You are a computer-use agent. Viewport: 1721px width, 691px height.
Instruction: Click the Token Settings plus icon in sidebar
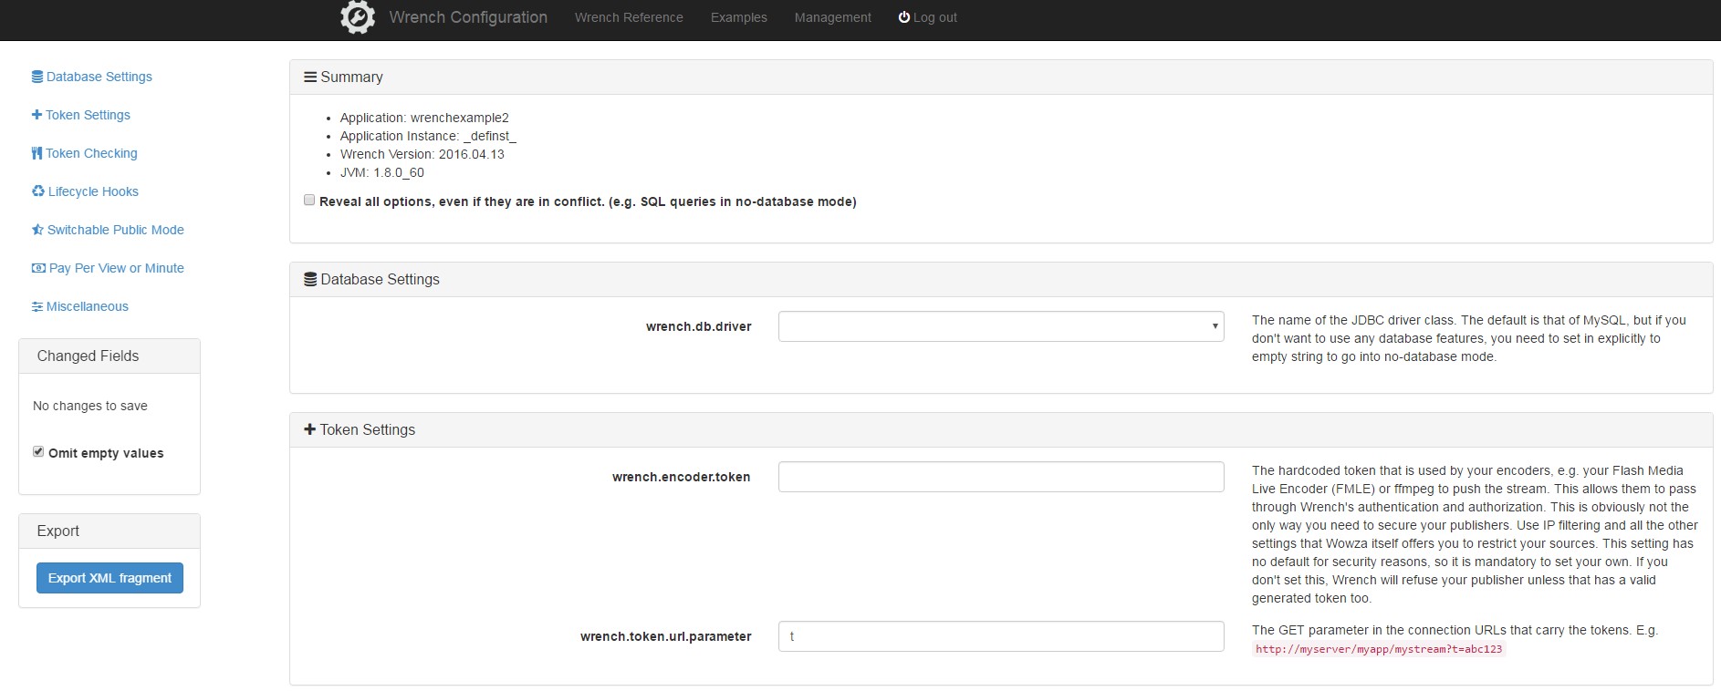pos(37,115)
